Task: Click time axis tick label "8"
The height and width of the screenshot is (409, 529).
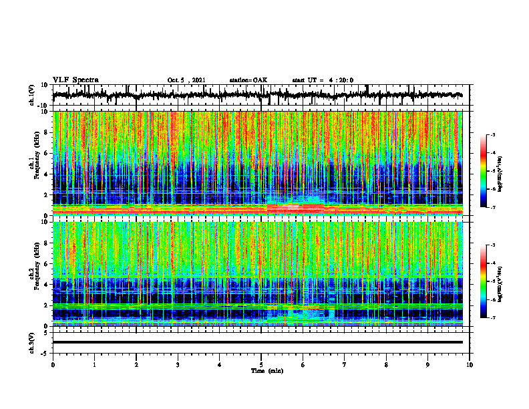Action: (x=386, y=365)
